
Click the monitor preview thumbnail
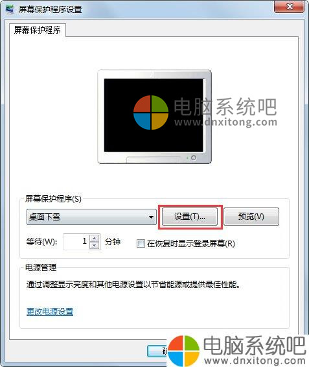(155, 117)
